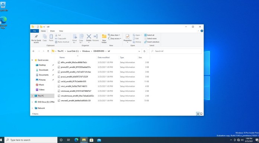Image resolution: width=259 pixels, height=143 pixels.
Task: Select Pictures in navigation pane
Action: tap(42, 80)
